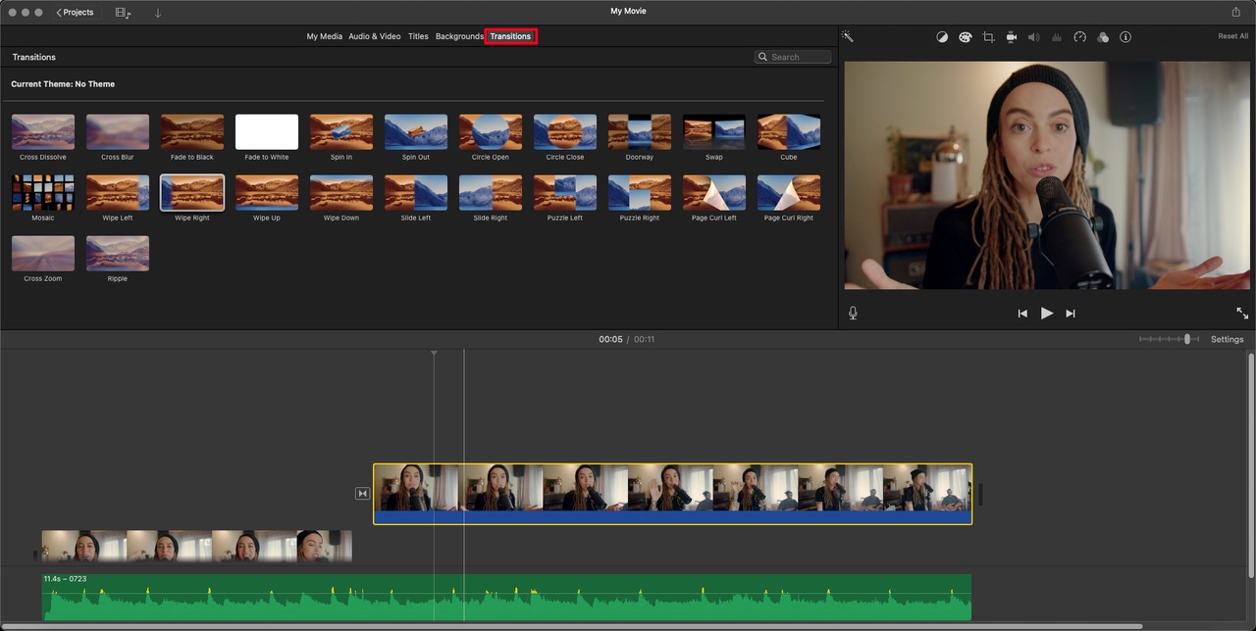Screen dimensions: 1256x631
Task: Click the import media down-arrow icon
Action: (158, 13)
